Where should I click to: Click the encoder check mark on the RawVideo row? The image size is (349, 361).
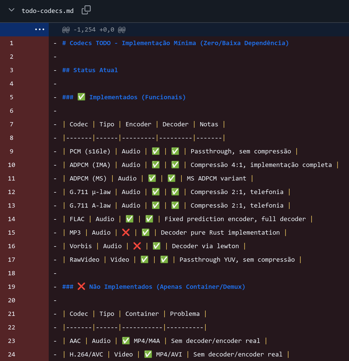pyautogui.click(x=145, y=259)
